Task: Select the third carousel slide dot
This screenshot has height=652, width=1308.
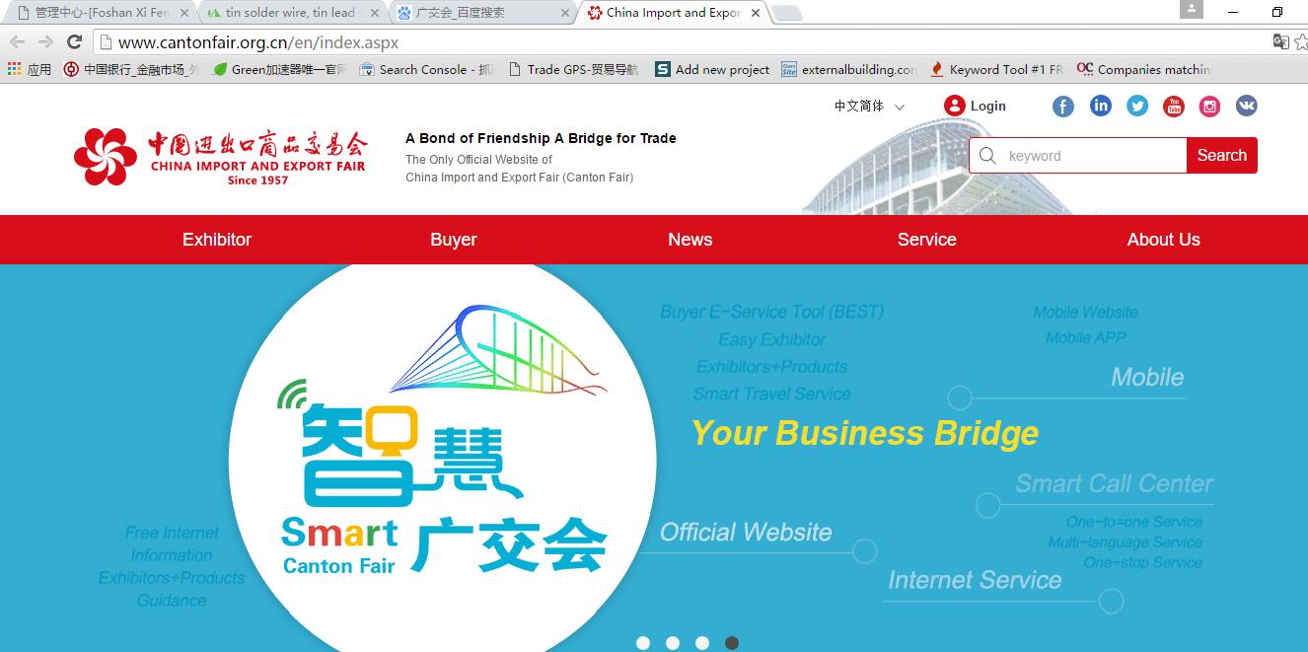Action: (702, 643)
